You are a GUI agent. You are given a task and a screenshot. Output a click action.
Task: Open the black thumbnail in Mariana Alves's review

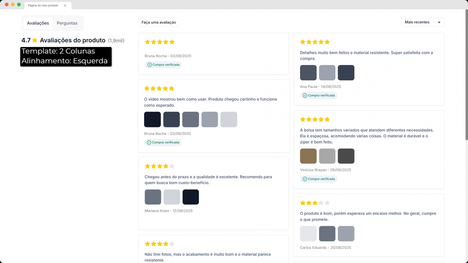(190, 197)
